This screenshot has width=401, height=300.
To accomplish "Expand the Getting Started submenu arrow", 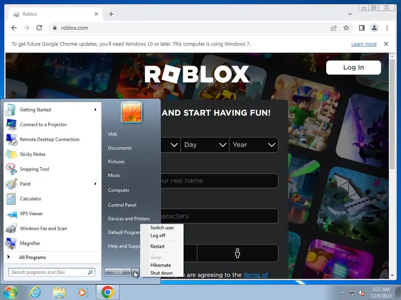I will point(96,110).
